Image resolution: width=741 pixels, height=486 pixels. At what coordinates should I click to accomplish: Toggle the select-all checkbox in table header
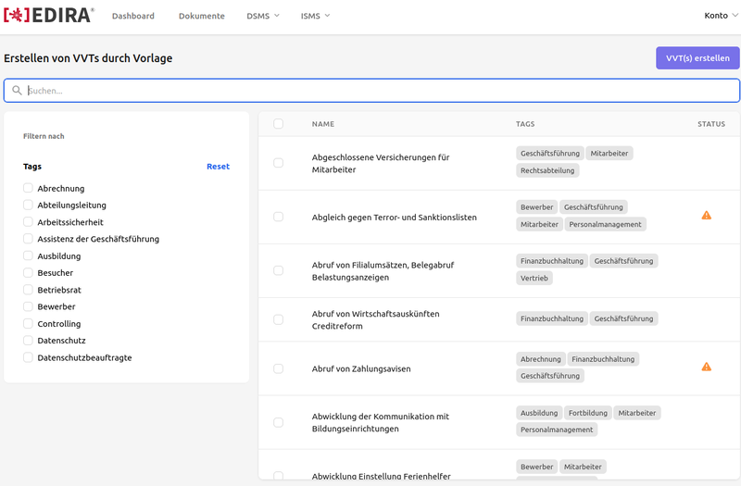(278, 124)
